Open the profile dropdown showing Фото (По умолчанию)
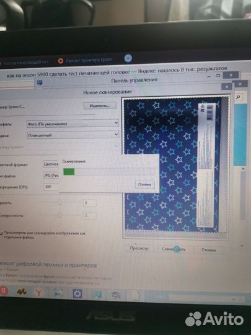Image resolution: width=251 pixels, height=335 pixels. point(73,123)
